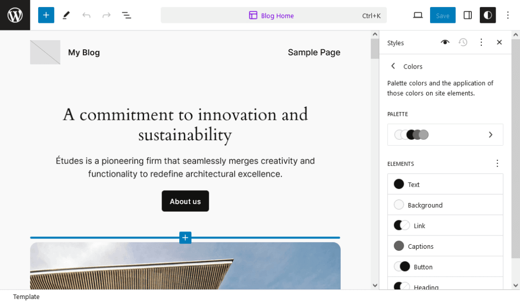
Task: Open the block inserter
Action: click(x=46, y=15)
